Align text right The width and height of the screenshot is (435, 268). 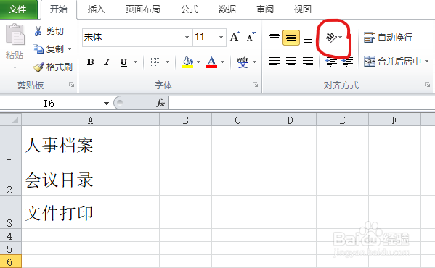(x=308, y=61)
